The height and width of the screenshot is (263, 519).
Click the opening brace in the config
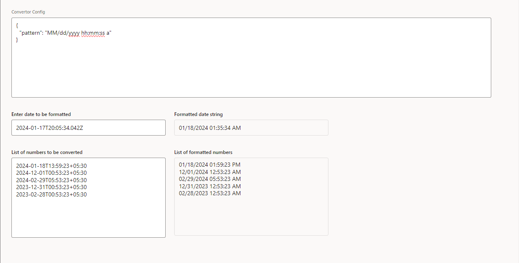[17, 25]
